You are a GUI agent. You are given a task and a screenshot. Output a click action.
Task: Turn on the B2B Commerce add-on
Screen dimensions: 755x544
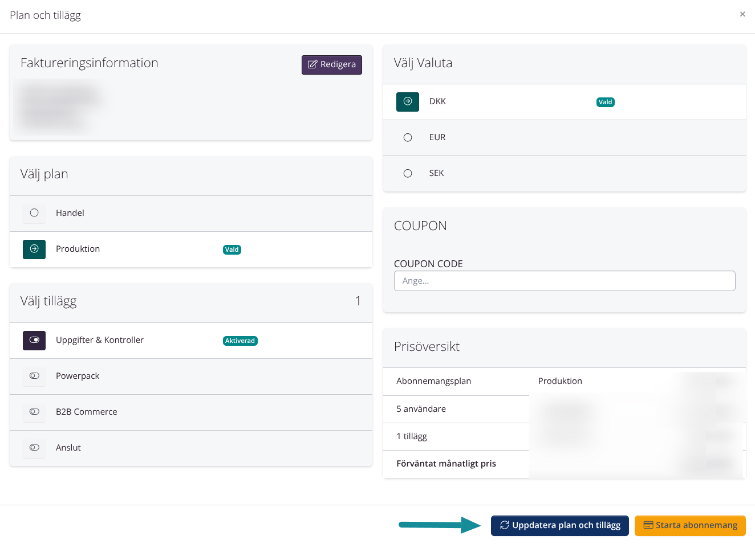coord(34,412)
